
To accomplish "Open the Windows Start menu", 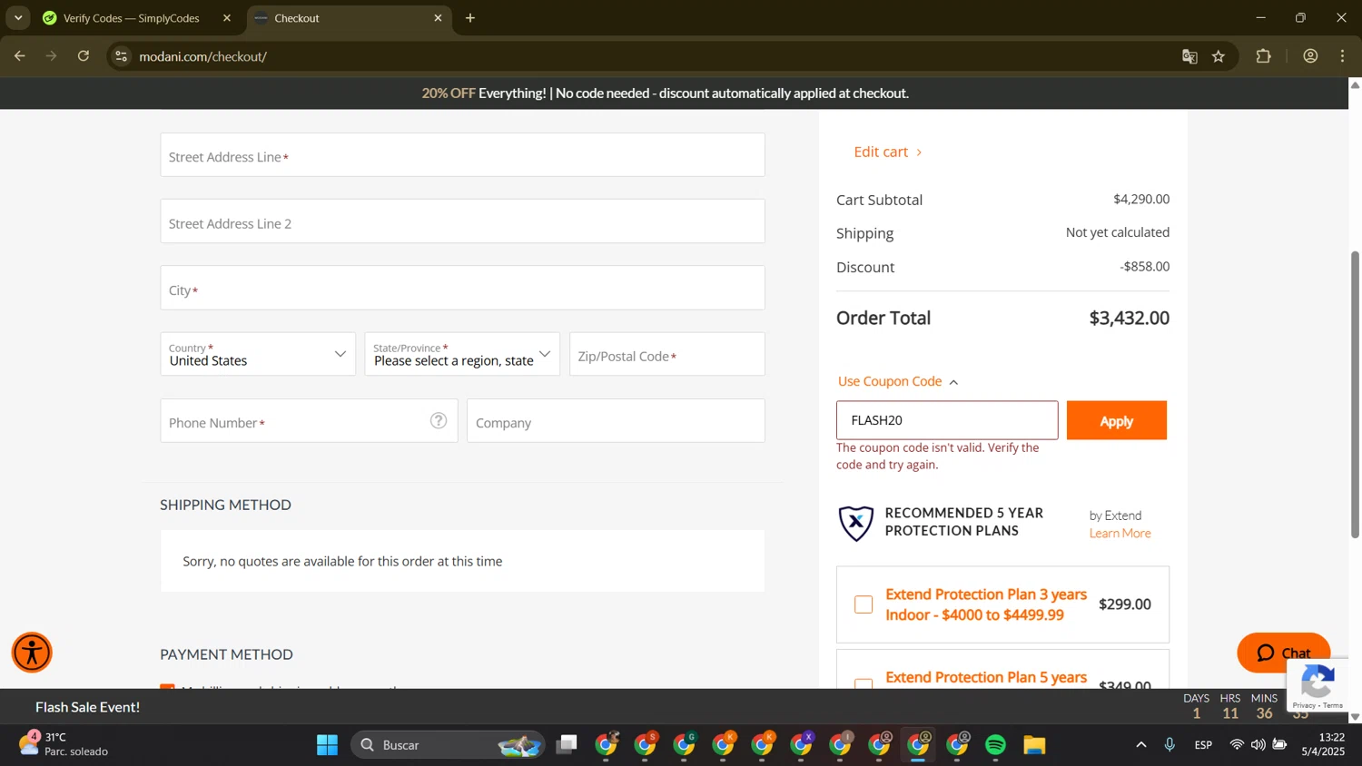I will pos(327,745).
